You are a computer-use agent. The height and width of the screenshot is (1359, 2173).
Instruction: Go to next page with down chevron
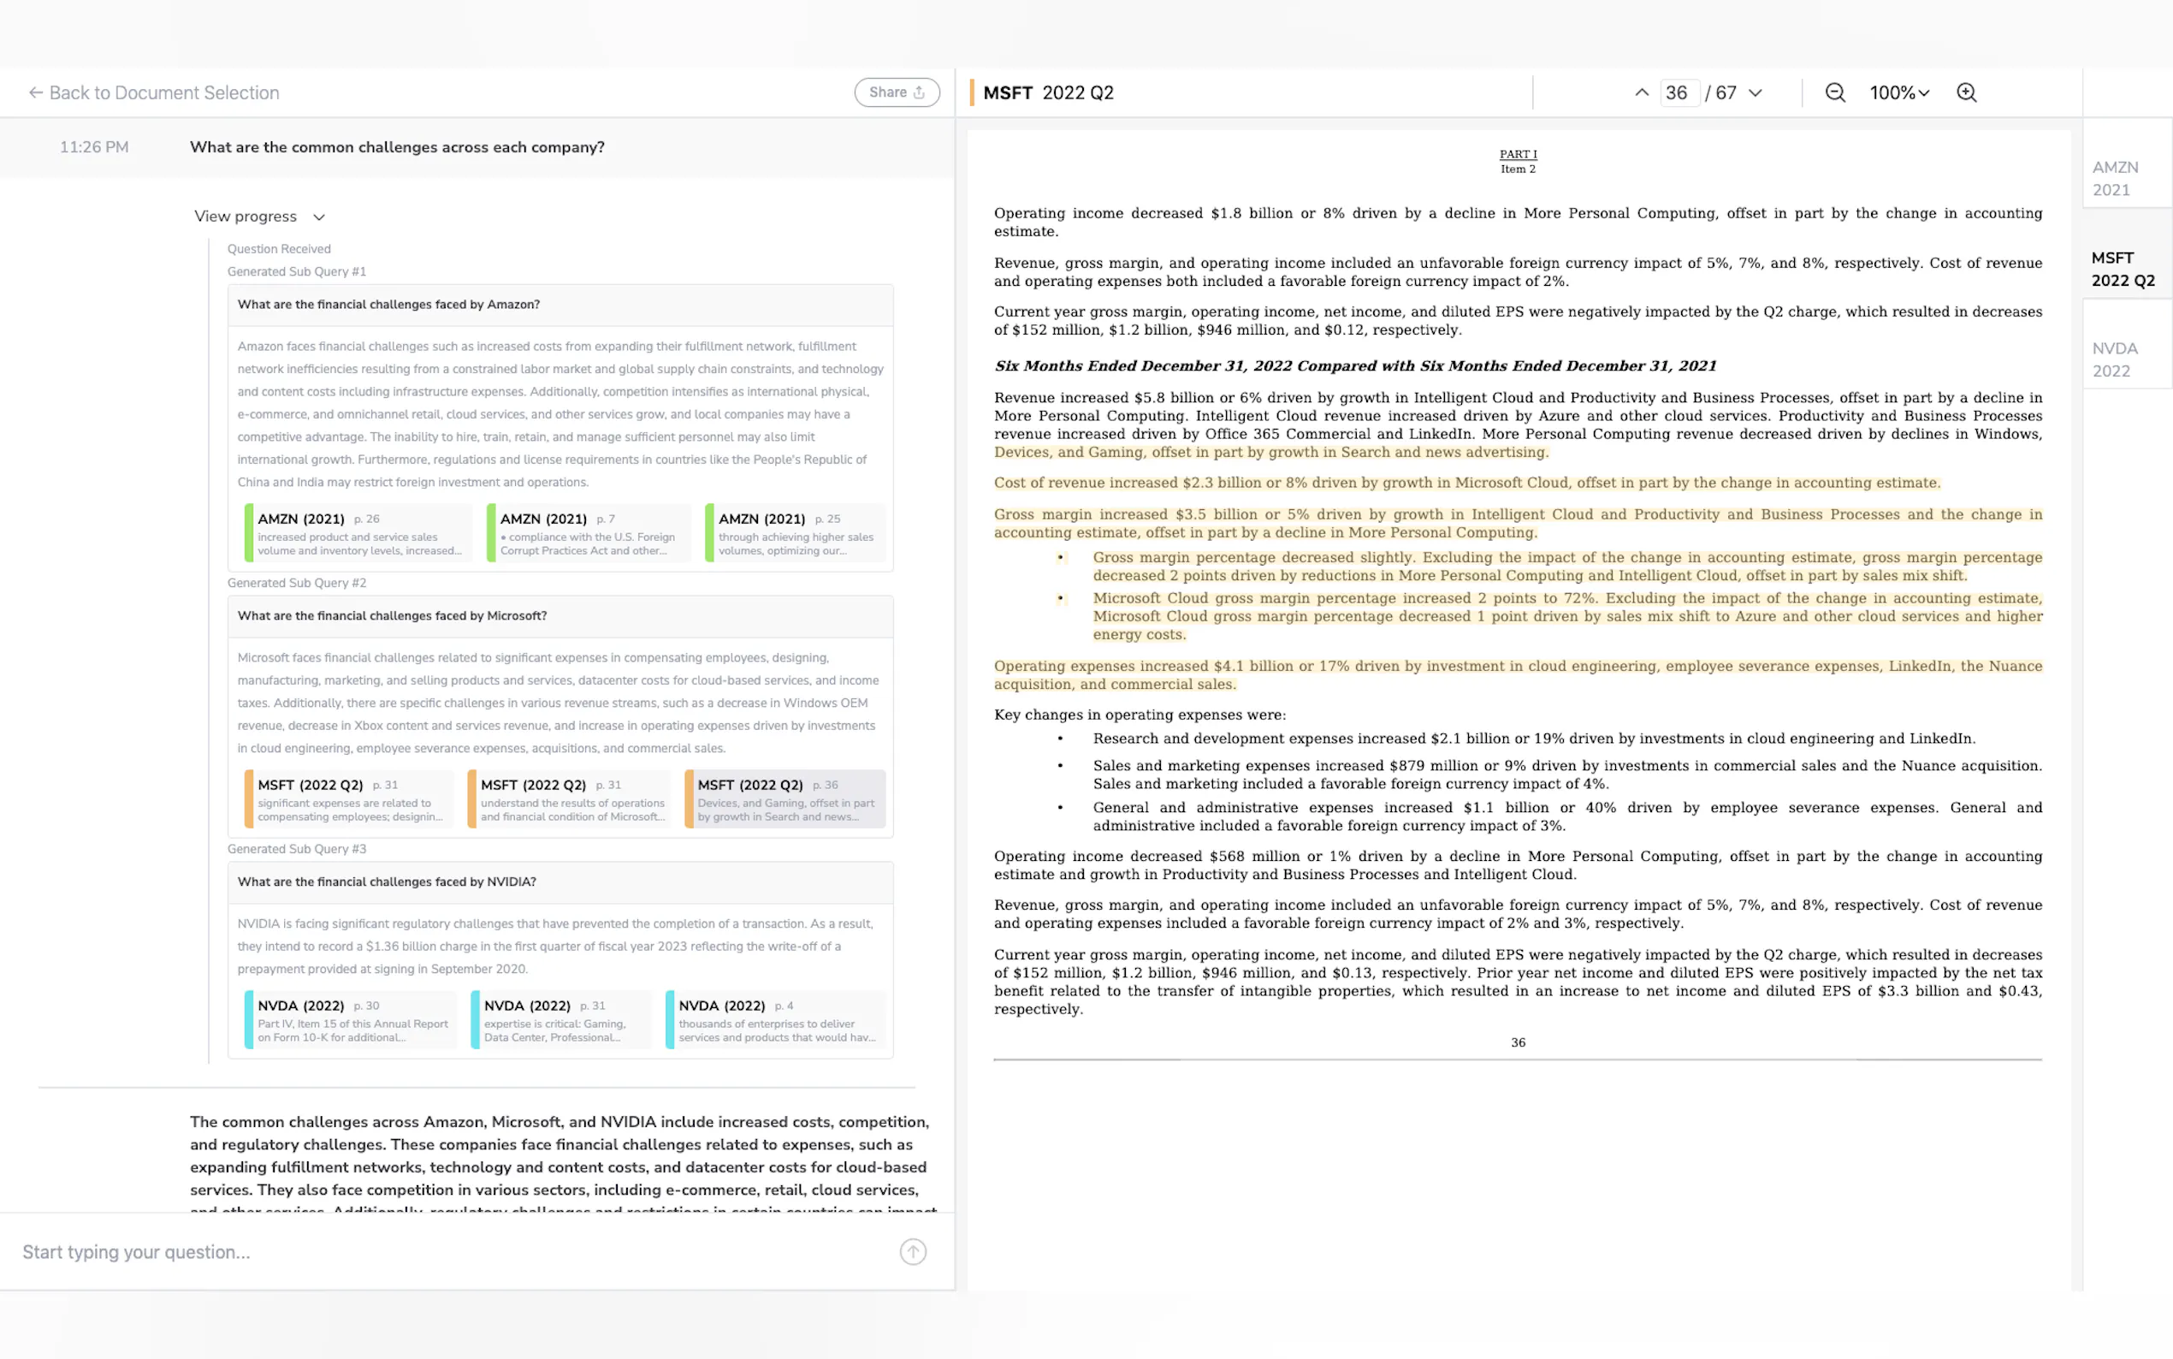click(1756, 92)
